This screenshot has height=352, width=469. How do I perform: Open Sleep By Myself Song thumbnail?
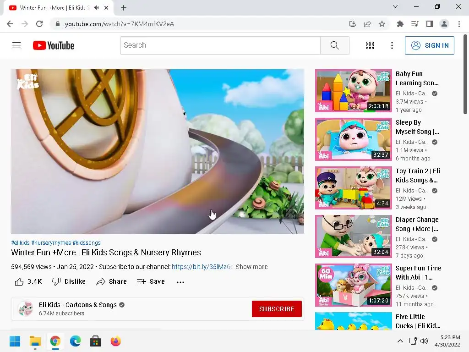pyautogui.click(x=353, y=139)
